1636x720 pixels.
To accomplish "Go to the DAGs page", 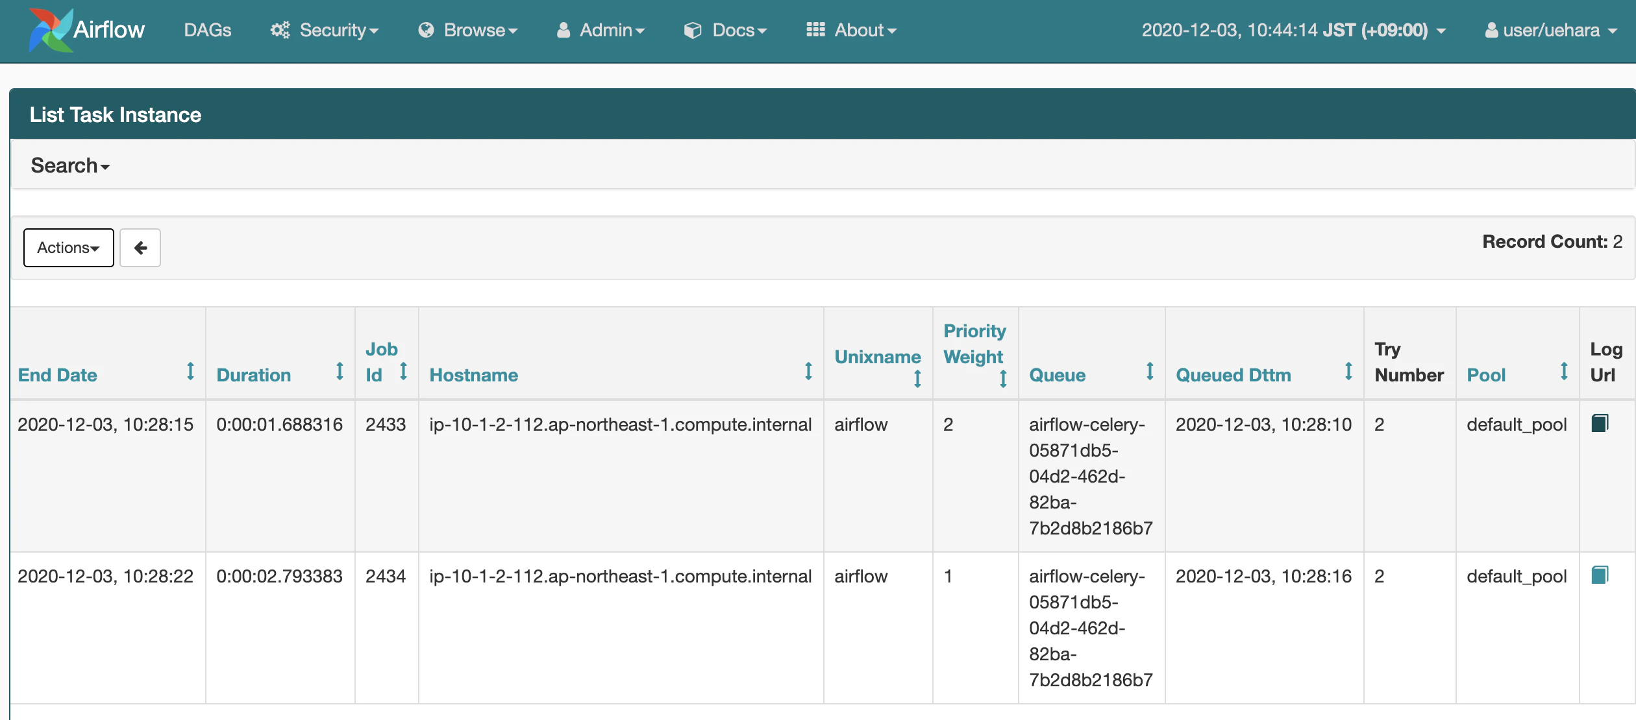I will click(x=207, y=30).
